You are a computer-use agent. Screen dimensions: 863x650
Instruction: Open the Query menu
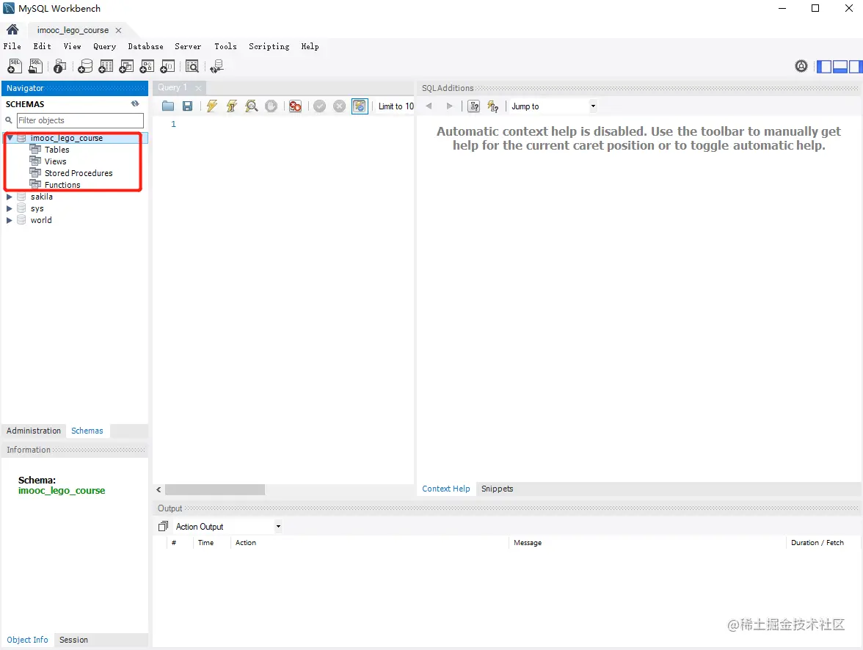coord(104,46)
